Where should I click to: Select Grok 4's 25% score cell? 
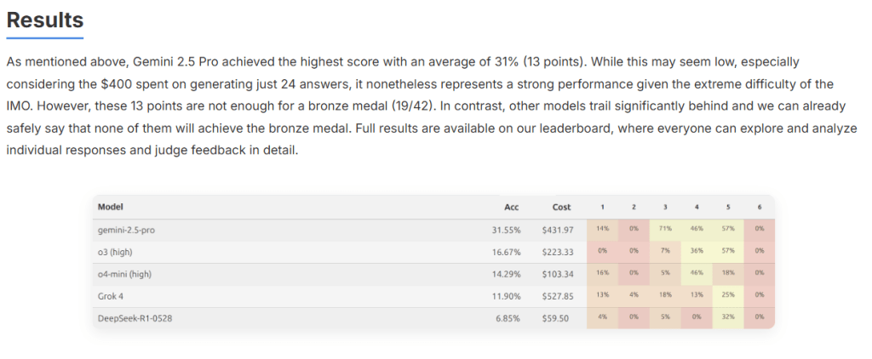(x=728, y=295)
